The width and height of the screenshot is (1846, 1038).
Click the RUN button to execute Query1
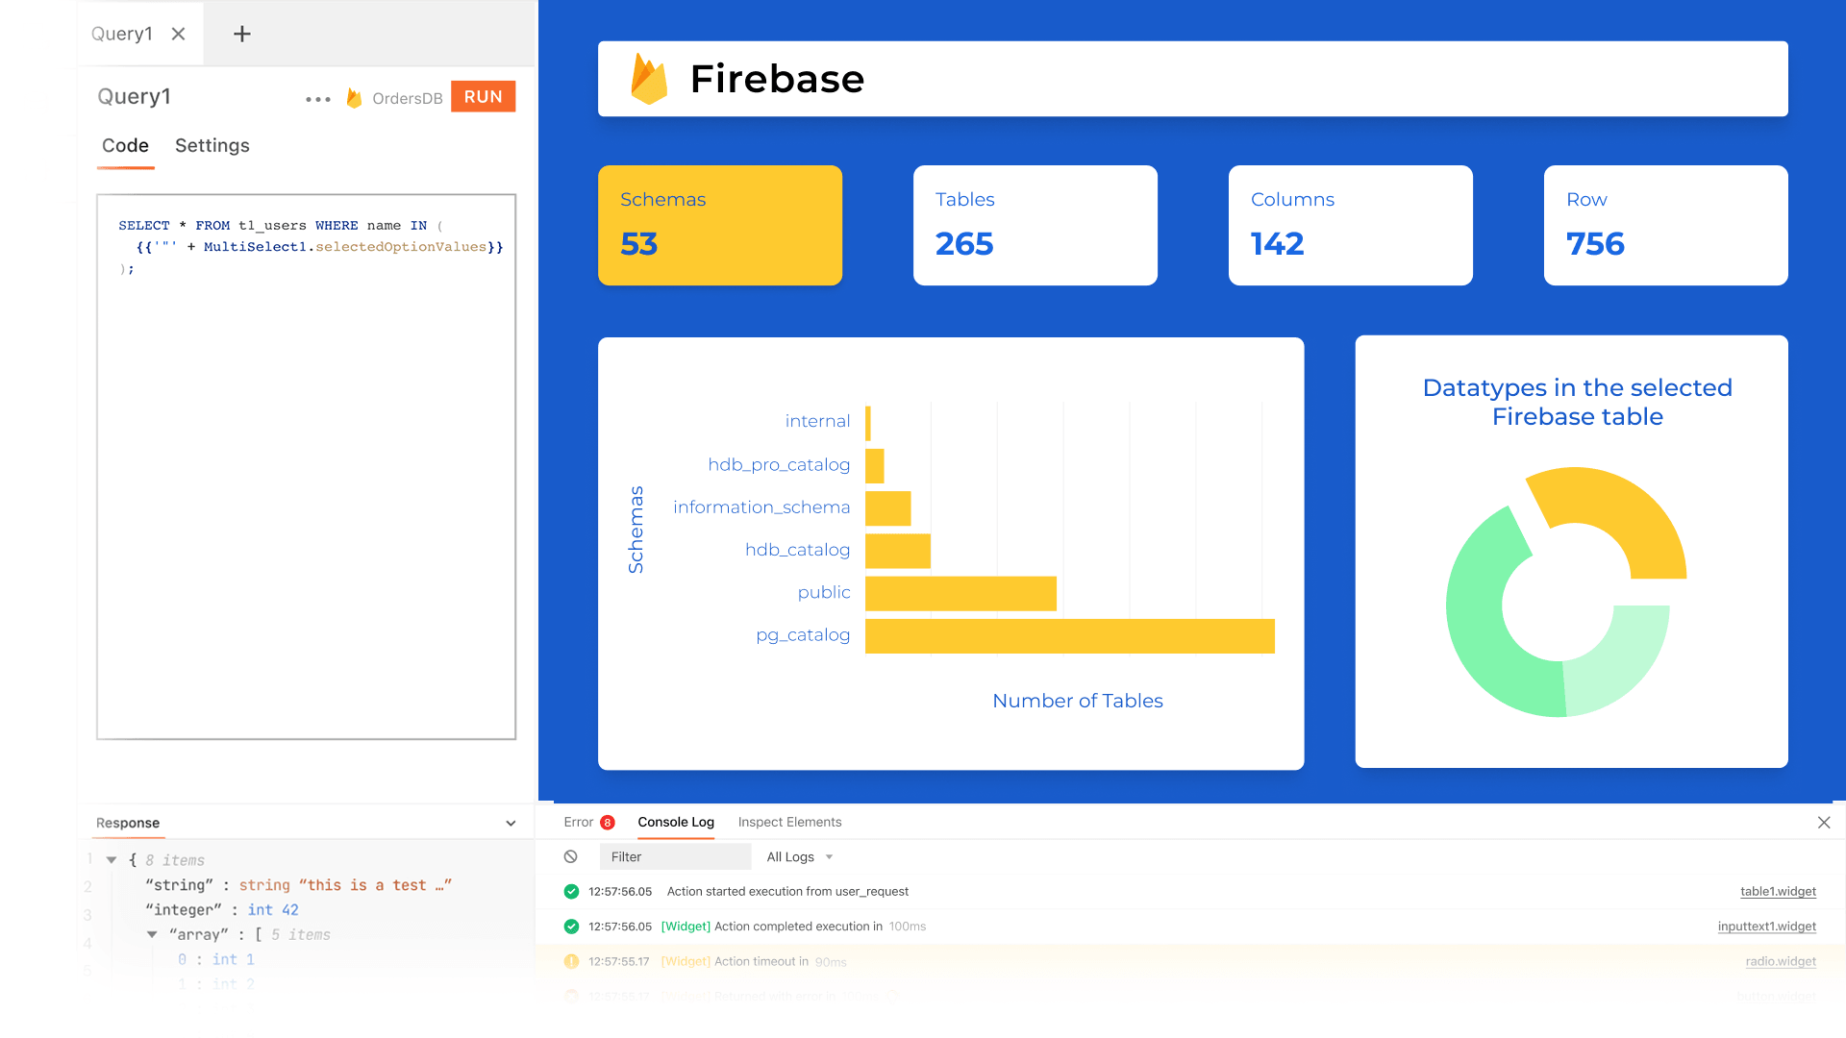tap(483, 96)
